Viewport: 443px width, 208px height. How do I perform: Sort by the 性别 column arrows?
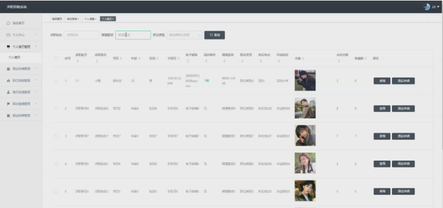[x=157, y=58]
